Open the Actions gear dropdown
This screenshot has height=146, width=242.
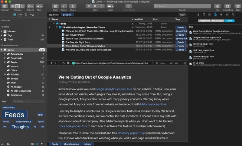(x=30, y=6)
